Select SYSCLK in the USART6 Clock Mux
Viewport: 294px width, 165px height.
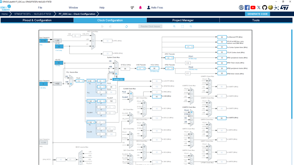[191, 116]
